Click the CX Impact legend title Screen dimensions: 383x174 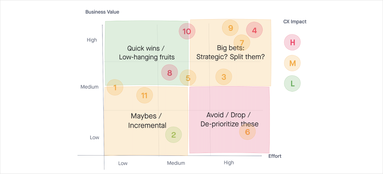click(295, 22)
